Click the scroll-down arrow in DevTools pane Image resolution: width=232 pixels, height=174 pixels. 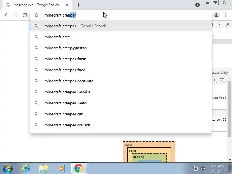point(229,160)
